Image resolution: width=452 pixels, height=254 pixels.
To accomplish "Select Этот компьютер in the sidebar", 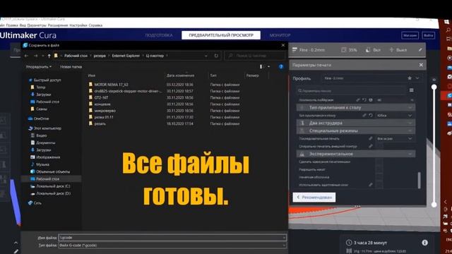I will pos(44,128).
